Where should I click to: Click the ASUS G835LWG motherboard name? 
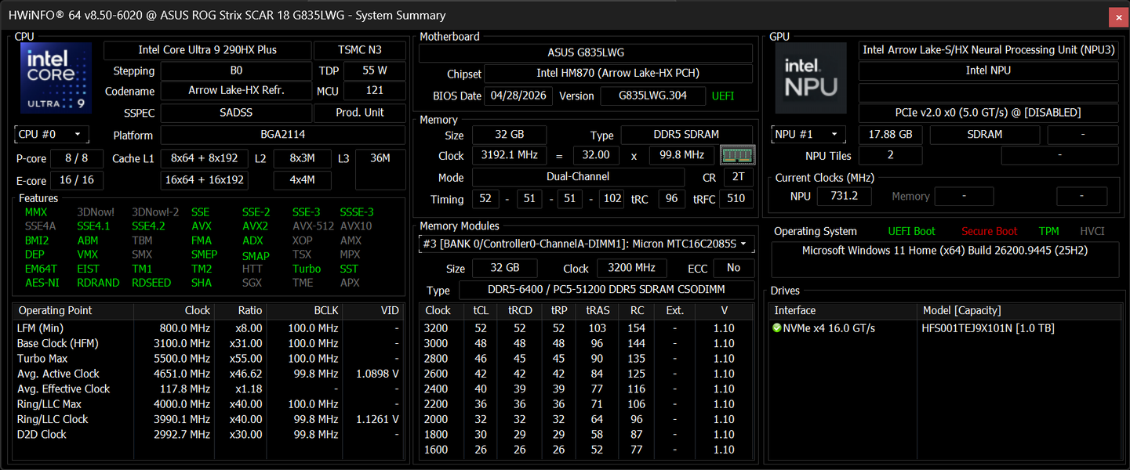click(586, 53)
